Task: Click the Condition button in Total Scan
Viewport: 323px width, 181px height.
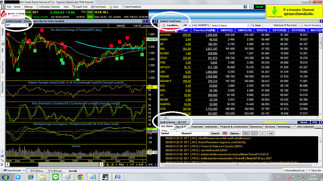Action: tap(171, 25)
